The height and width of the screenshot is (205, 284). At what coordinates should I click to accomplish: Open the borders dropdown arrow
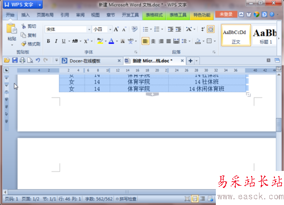(215, 41)
